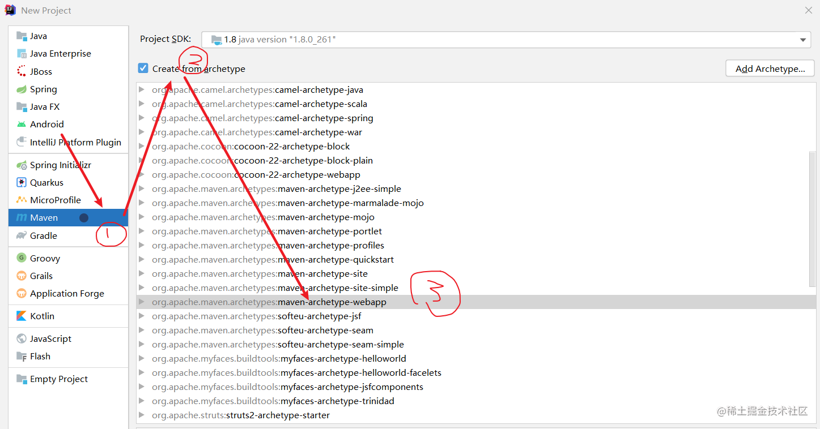The image size is (820, 429).
Task: Choose the Quarkus icon
Action: coord(22,183)
